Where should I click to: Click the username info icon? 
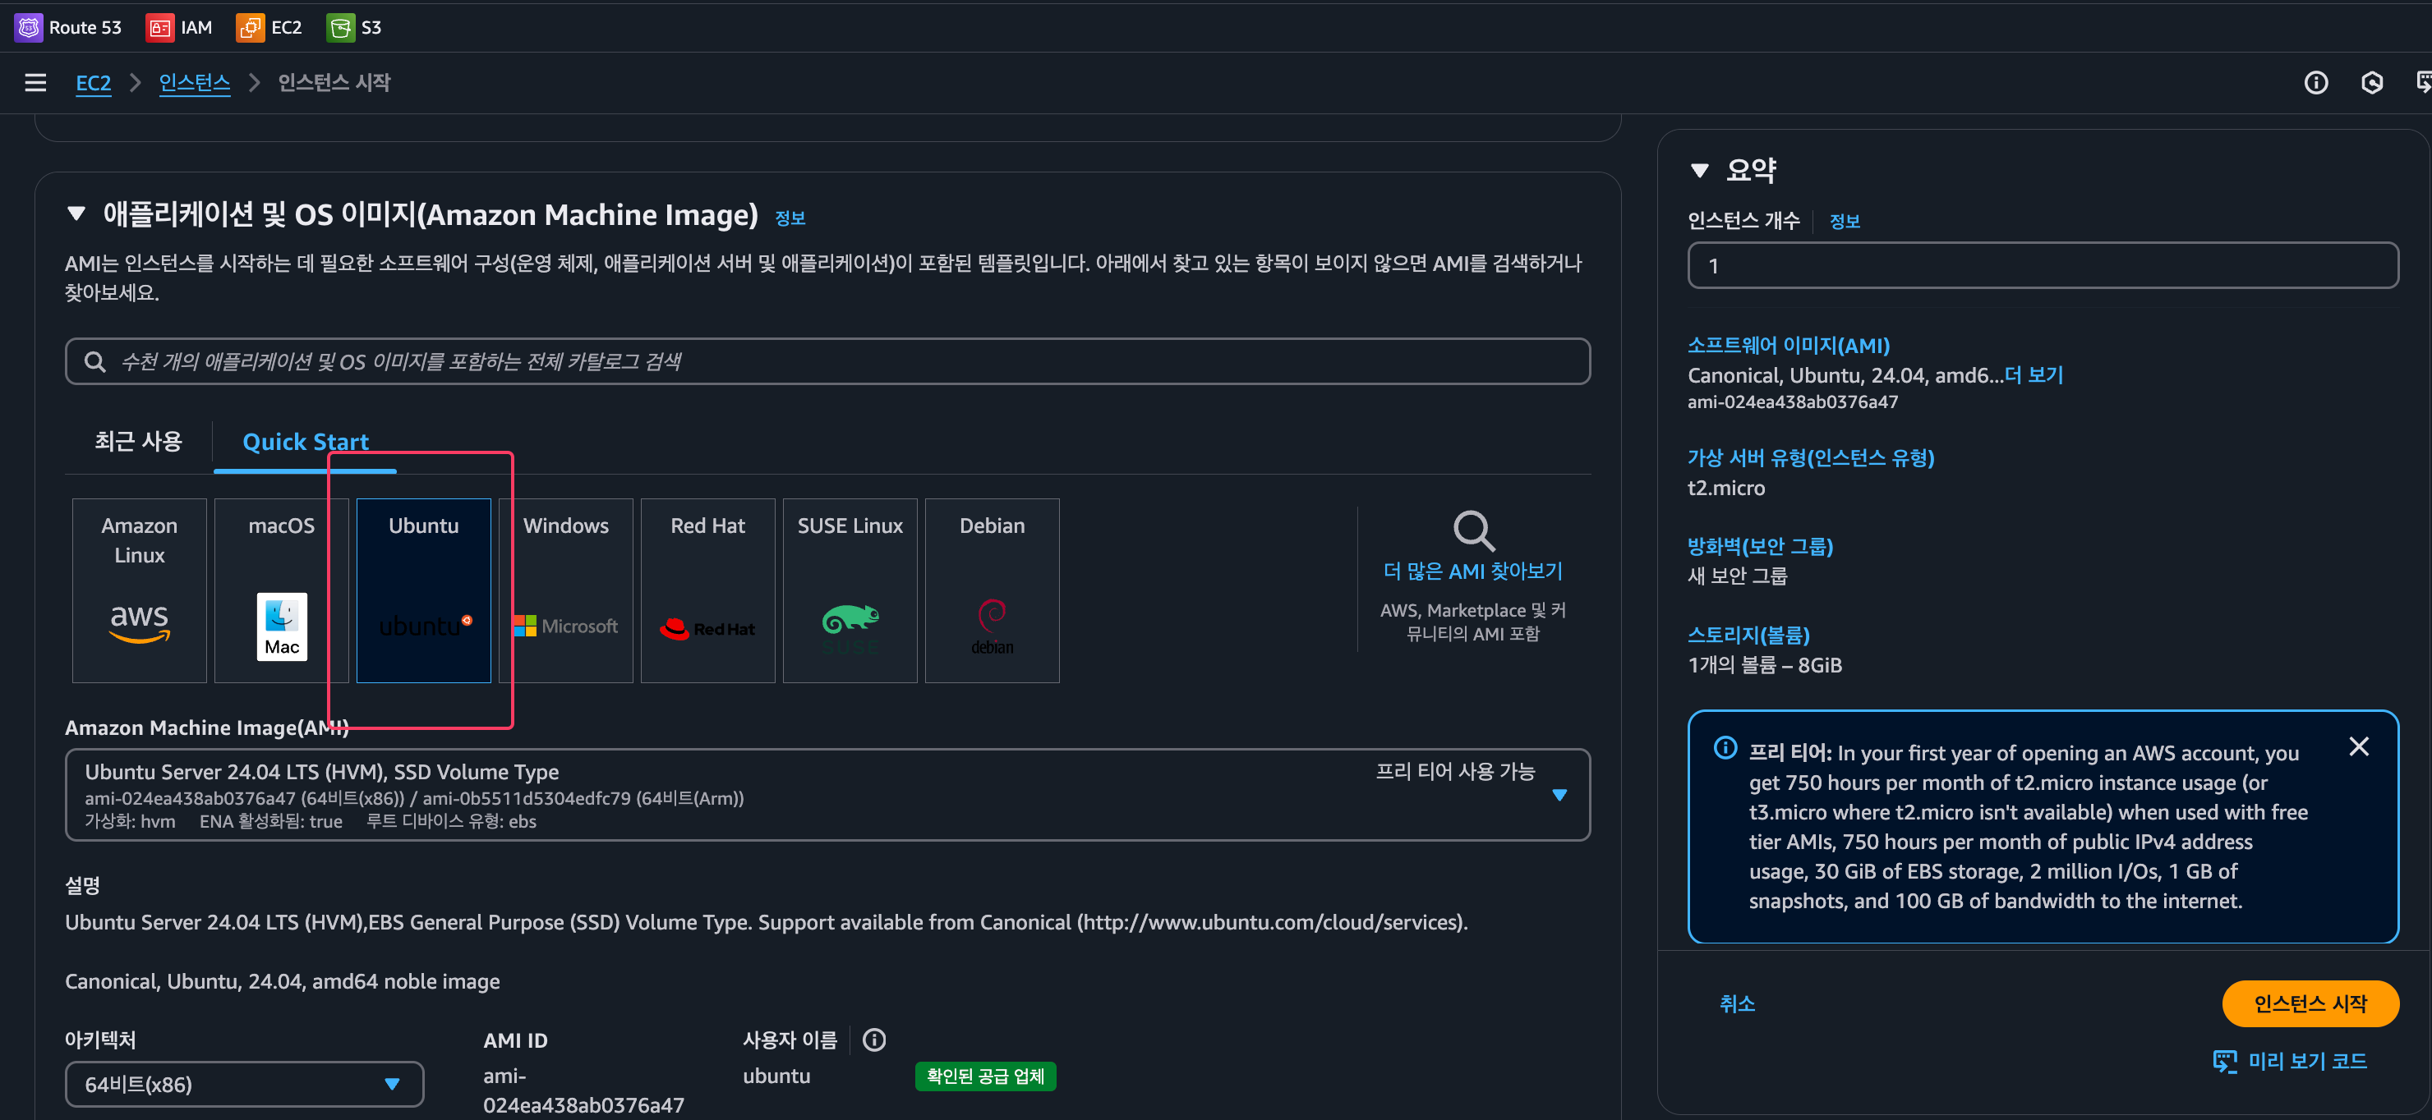tap(874, 1040)
